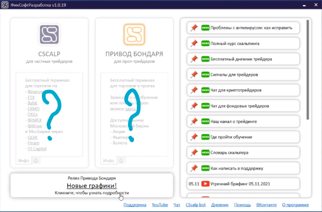Click NEWS badge on Чат для фондовых трейдеров
The height and width of the screenshot is (212, 322).
205,106
